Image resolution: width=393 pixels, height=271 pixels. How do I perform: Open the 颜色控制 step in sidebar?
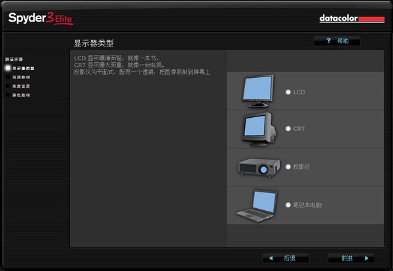click(x=18, y=95)
